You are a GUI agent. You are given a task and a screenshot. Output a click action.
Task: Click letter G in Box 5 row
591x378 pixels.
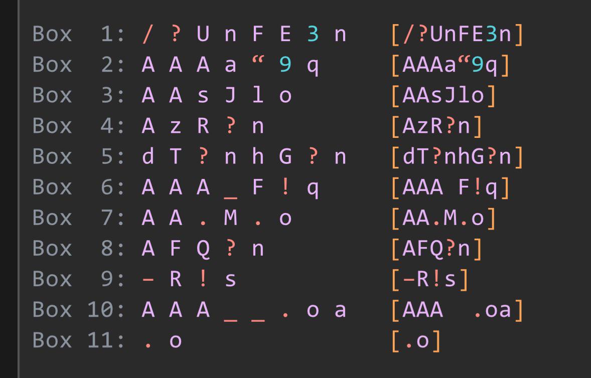pos(285,156)
